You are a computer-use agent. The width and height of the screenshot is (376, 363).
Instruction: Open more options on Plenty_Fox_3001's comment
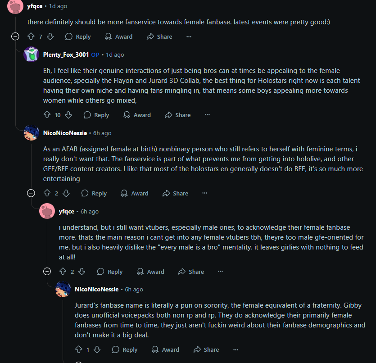pyautogui.click(x=207, y=115)
